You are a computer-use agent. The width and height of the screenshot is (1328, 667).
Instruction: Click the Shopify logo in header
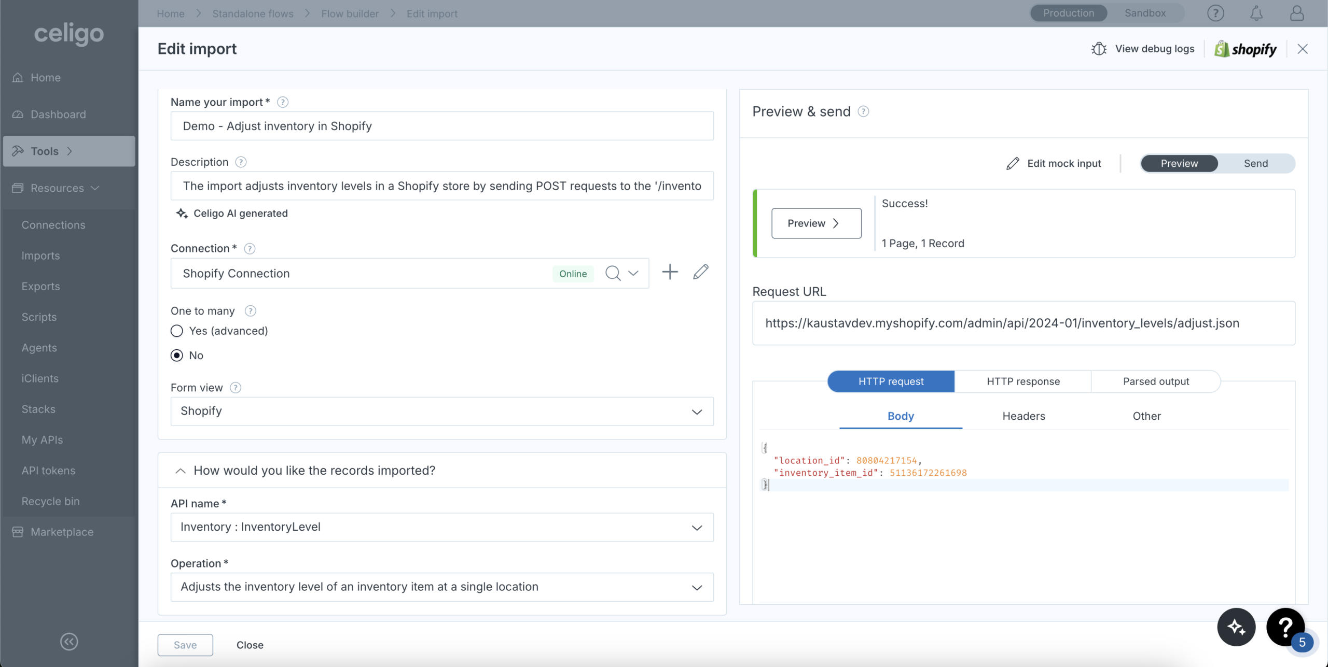click(1245, 49)
